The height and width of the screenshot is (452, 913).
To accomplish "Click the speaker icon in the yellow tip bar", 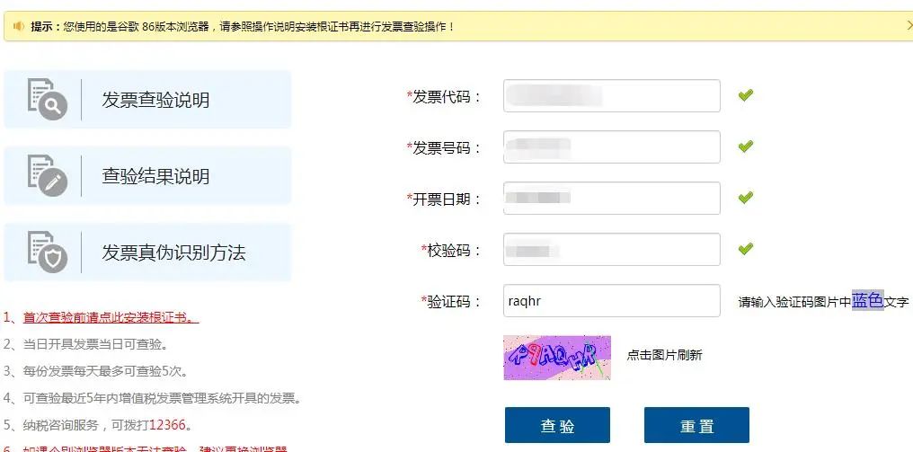I will 19,26.
